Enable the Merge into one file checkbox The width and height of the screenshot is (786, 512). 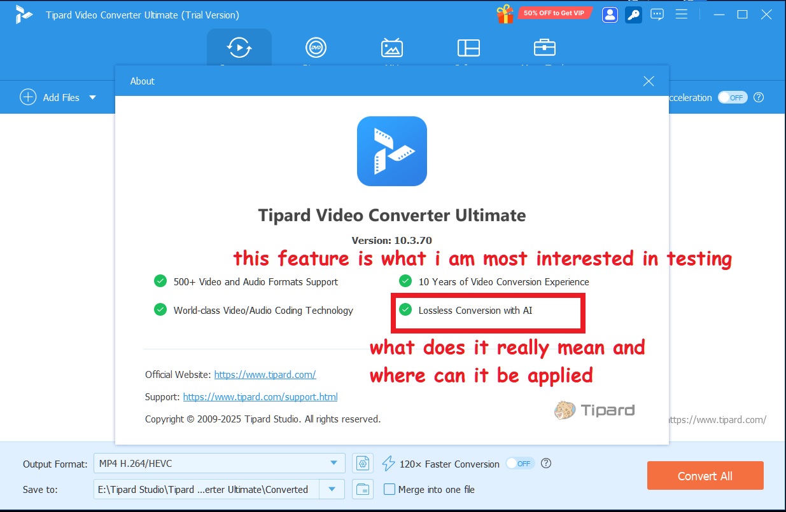tap(389, 490)
